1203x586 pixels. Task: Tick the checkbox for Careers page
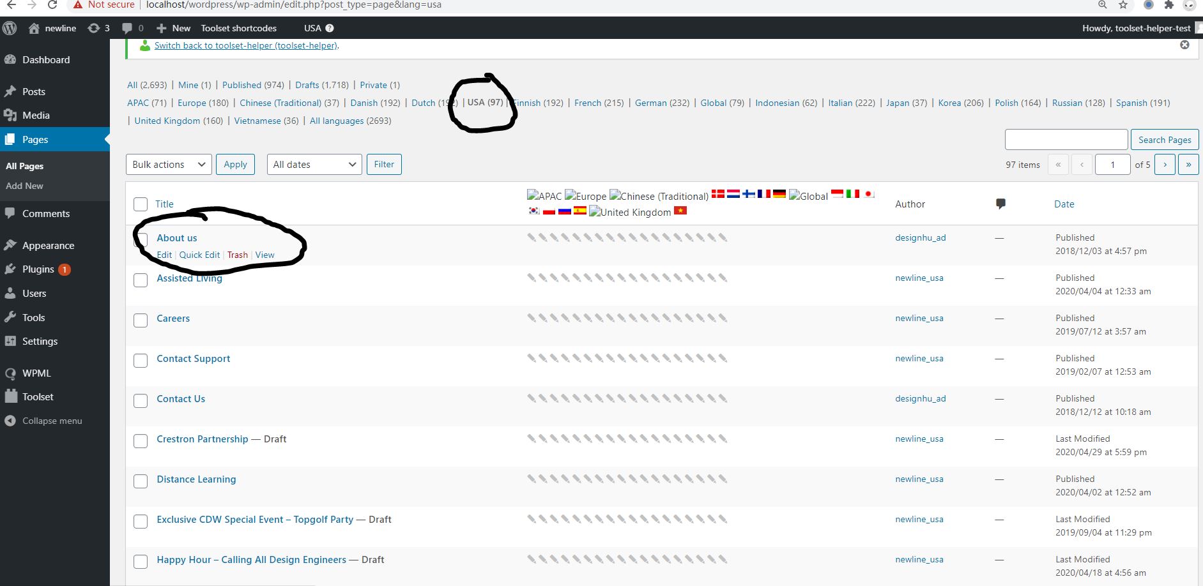[x=141, y=320]
